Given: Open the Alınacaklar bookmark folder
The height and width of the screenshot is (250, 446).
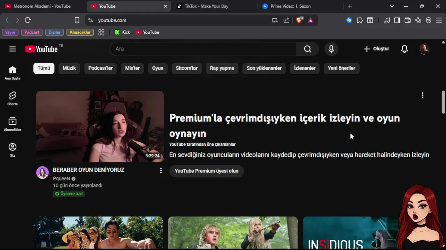Looking at the screenshot, I should pos(80,32).
